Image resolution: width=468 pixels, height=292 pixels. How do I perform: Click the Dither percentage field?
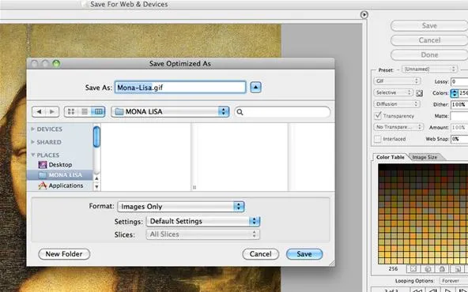click(x=459, y=105)
